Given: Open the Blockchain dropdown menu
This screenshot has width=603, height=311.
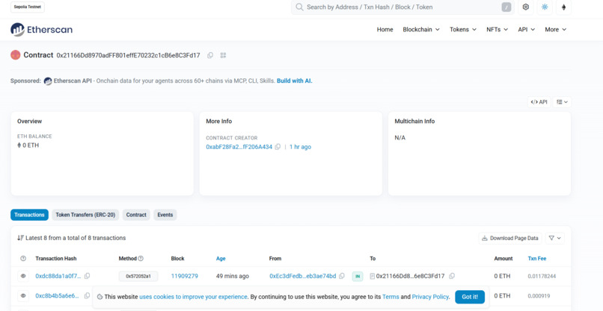Looking at the screenshot, I should point(421,30).
